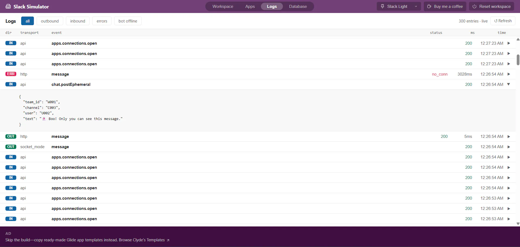Click the "team_id": "W001" JSON line
The width and height of the screenshot is (520, 247).
42,102
